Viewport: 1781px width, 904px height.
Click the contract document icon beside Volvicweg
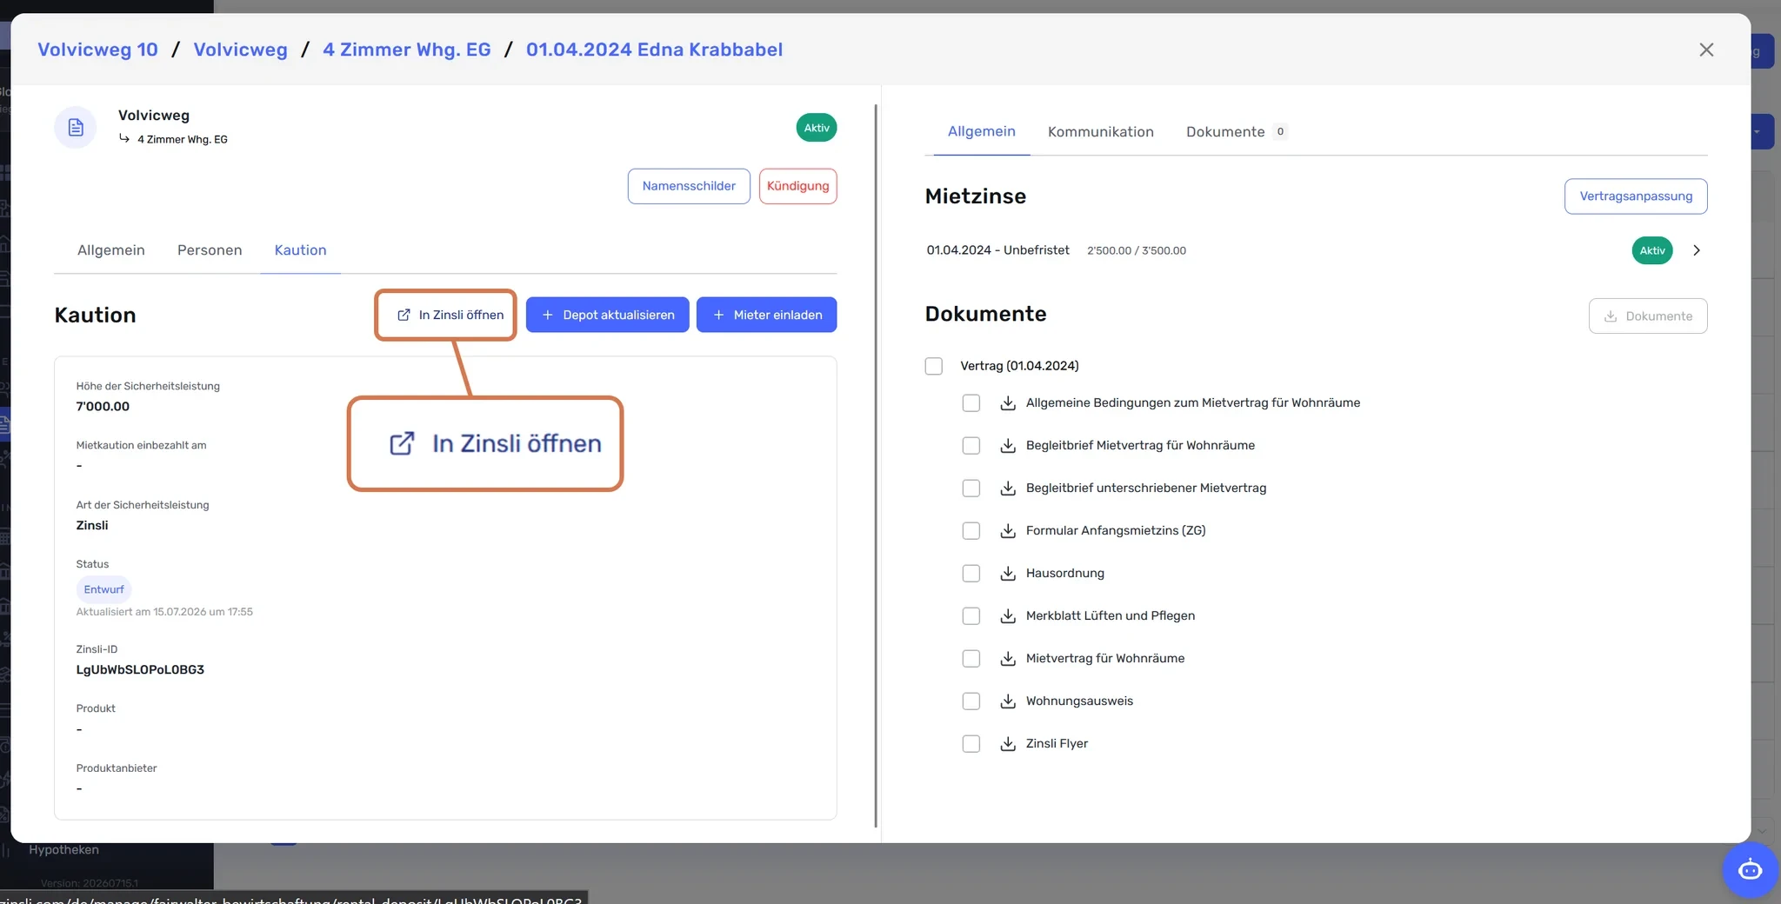[x=76, y=128]
